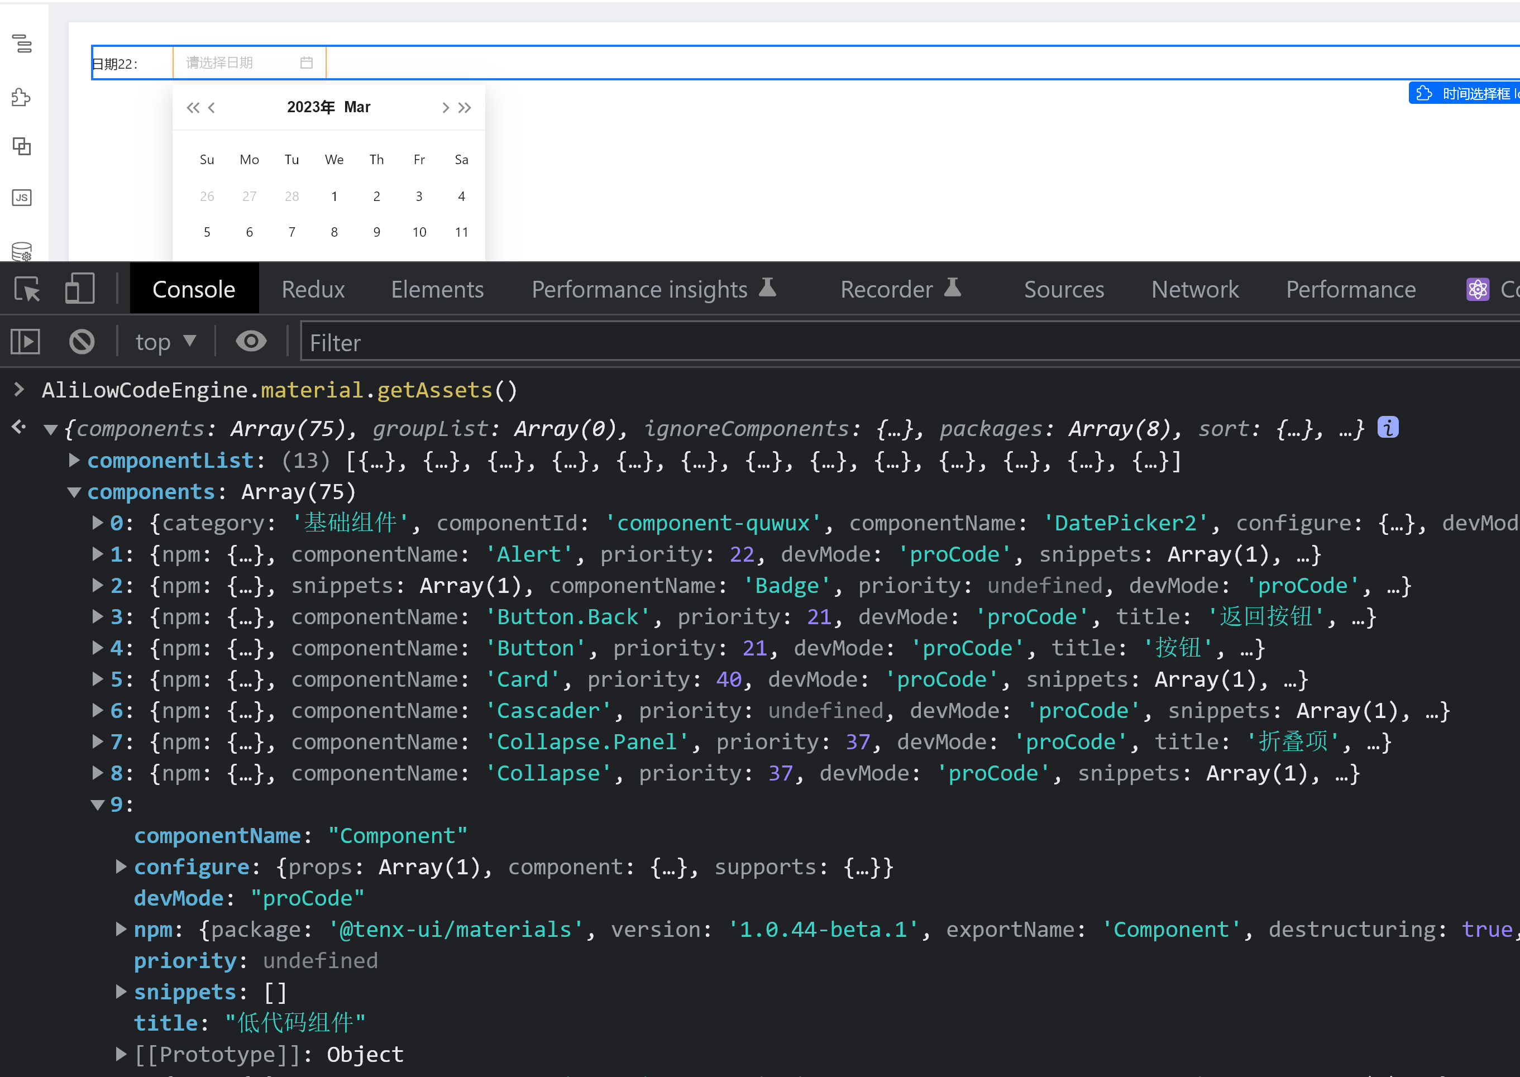
Task: Expand component item 7 Collapse.Panel
Action: click(x=98, y=741)
